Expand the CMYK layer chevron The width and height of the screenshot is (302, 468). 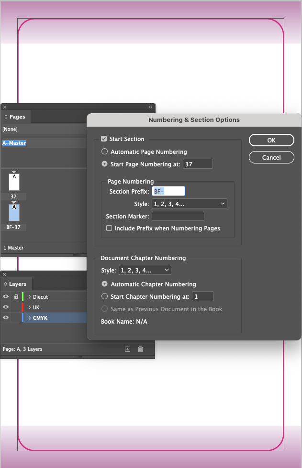coord(30,317)
